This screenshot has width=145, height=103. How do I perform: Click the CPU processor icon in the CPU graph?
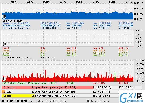pyautogui.click(x=4, y=44)
